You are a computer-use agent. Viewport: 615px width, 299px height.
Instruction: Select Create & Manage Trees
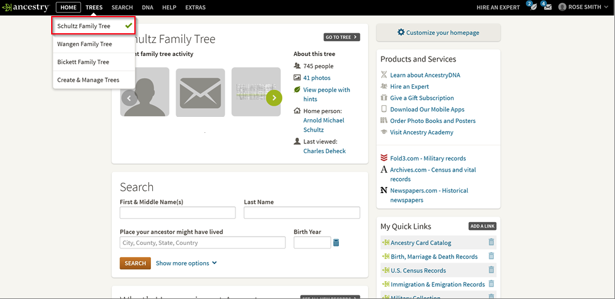coord(88,80)
